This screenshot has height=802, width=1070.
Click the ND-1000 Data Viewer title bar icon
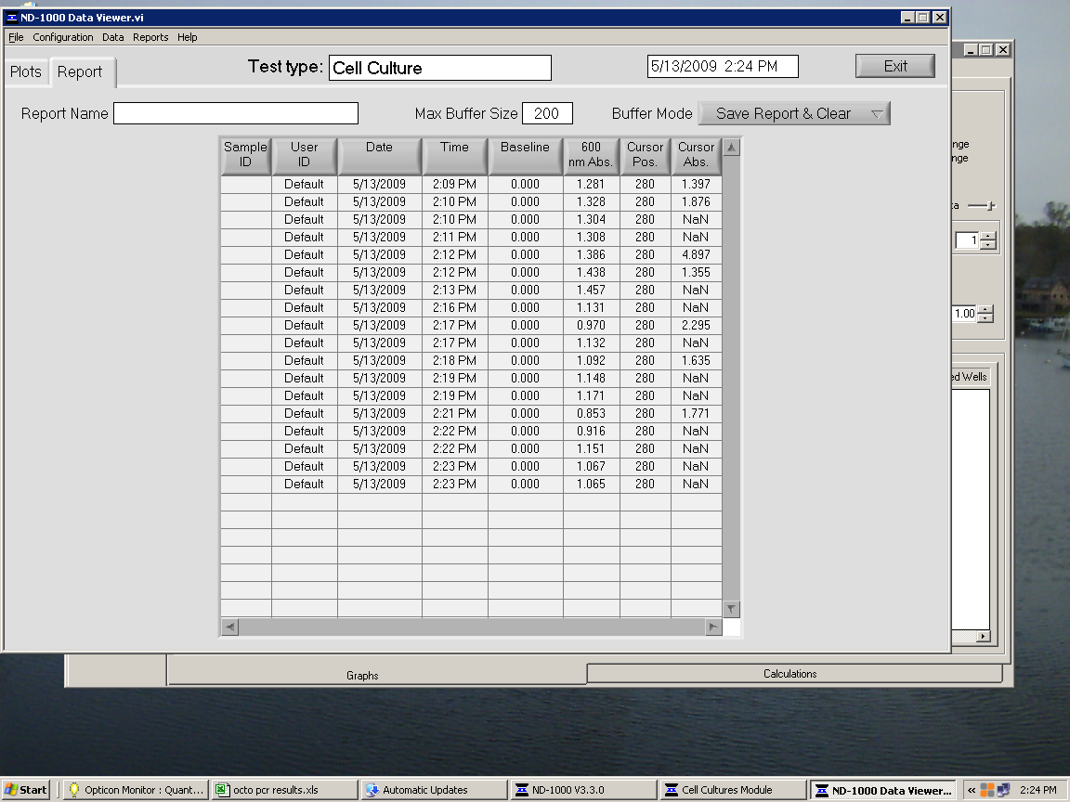click(x=12, y=18)
